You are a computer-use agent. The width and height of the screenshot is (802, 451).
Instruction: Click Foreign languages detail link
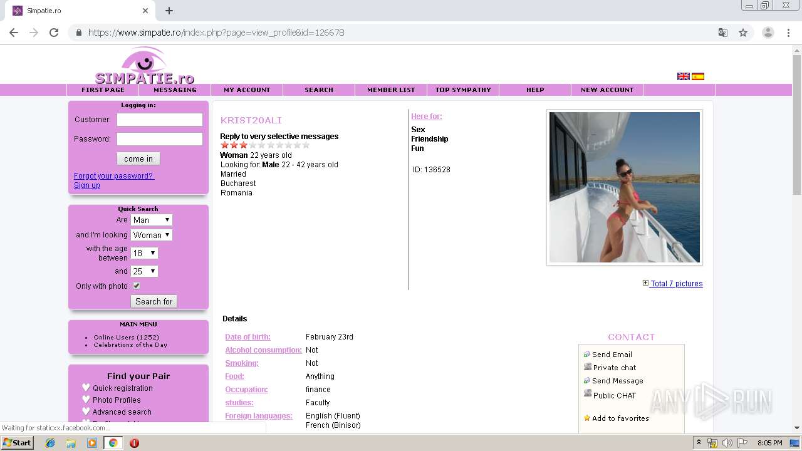[x=259, y=416]
